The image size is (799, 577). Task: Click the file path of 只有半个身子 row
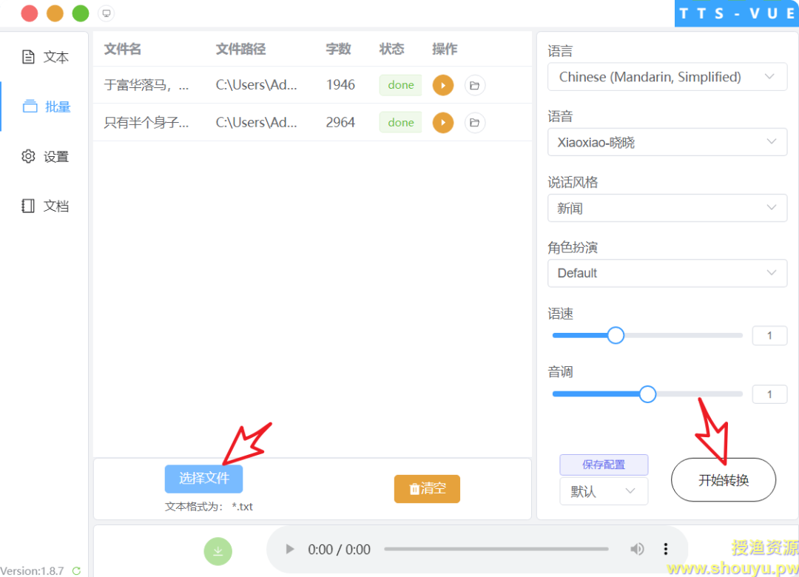tap(256, 122)
